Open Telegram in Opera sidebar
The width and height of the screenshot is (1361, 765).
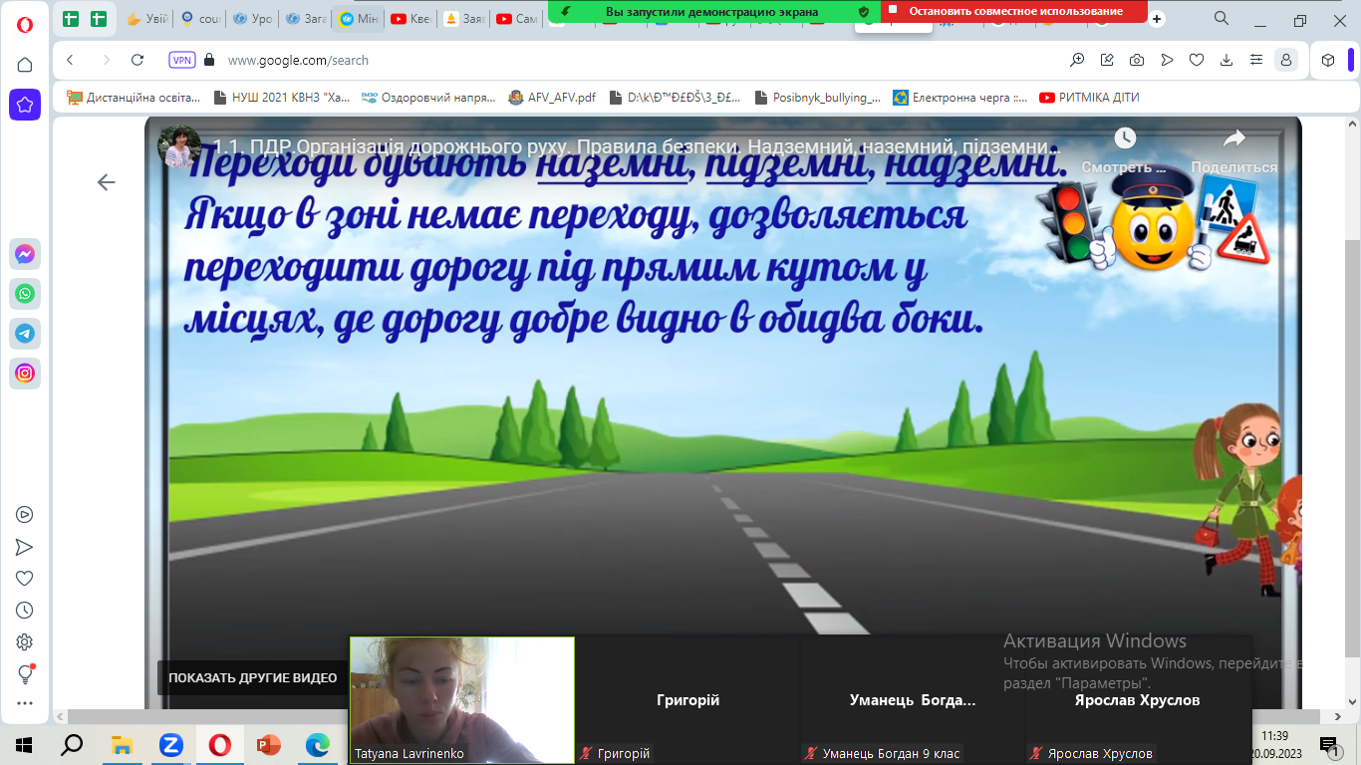pyautogui.click(x=25, y=334)
